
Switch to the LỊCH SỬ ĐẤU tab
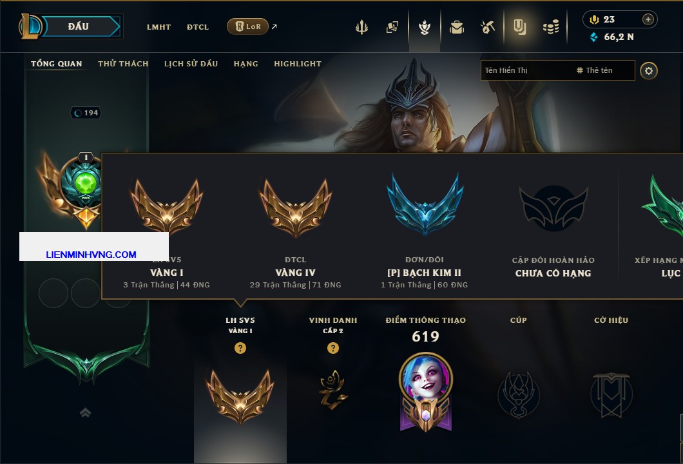click(x=191, y=64)
